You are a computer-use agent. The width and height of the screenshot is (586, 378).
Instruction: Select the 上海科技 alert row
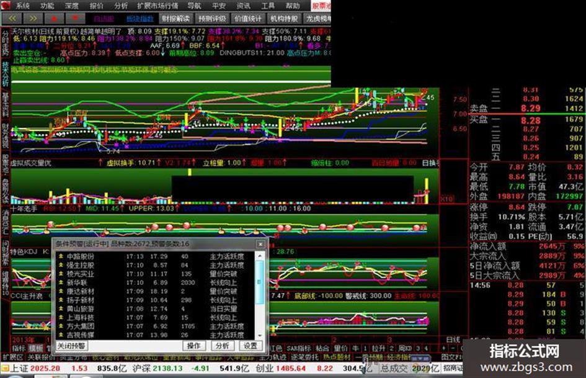coord(156,317)
